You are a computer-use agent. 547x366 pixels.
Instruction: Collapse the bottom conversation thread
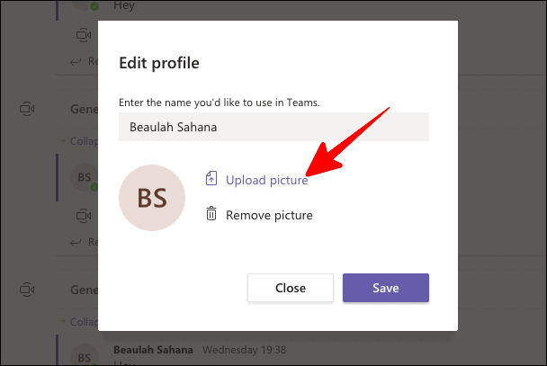79,322
